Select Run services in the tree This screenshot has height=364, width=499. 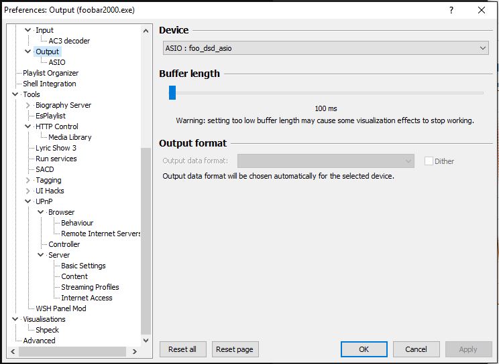point(56,159)
